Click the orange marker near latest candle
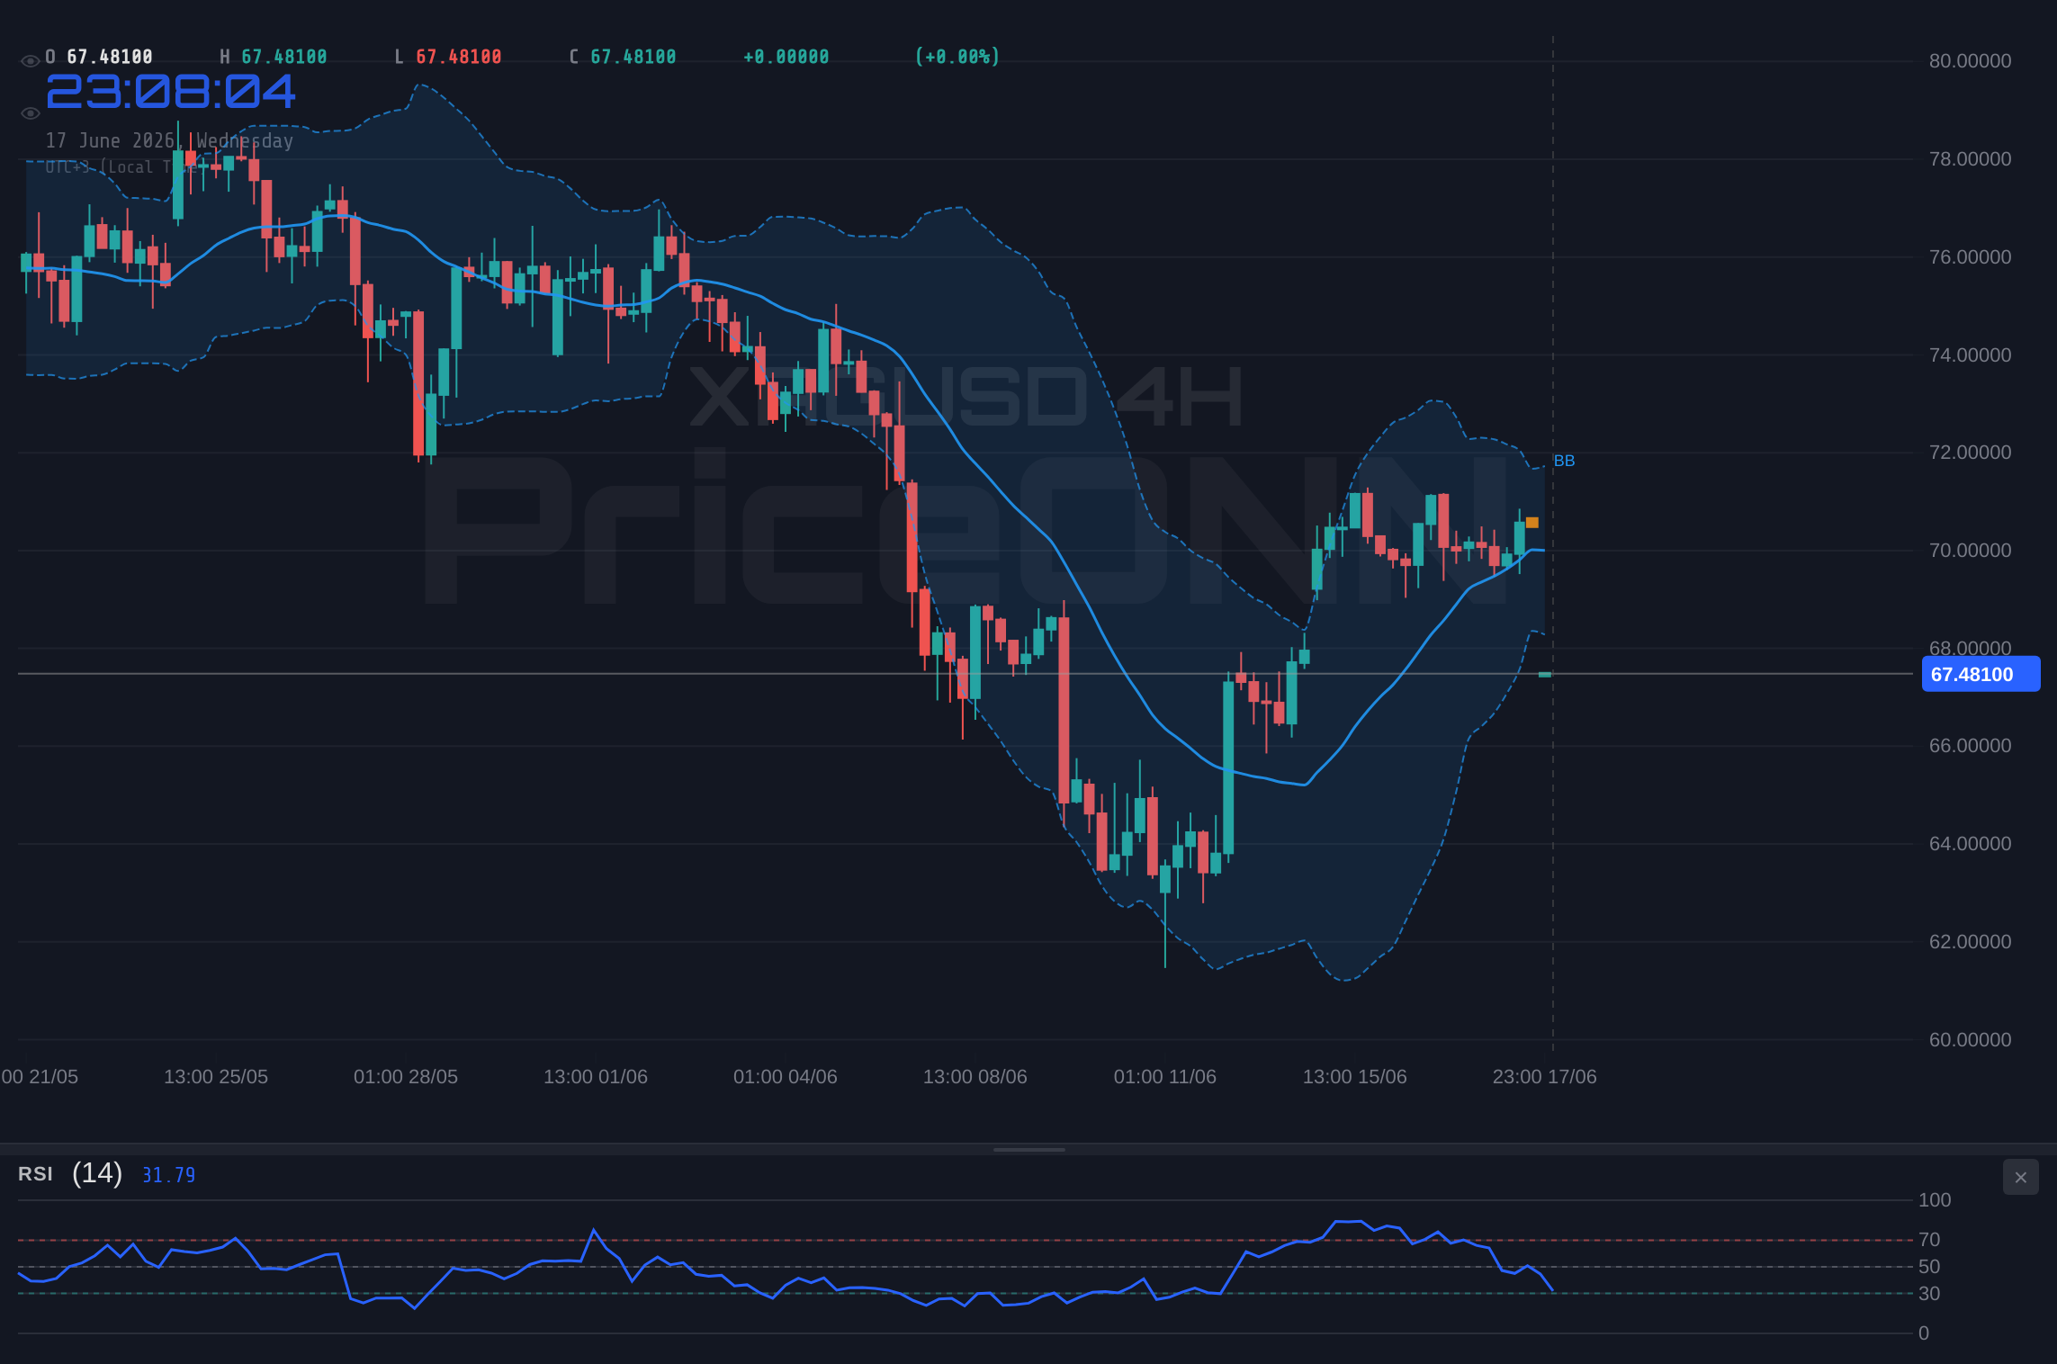 (1532, 523)
